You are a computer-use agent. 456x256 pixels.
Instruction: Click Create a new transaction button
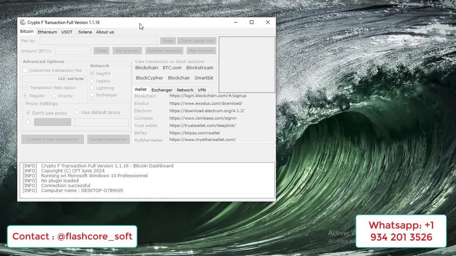(x=52, y=139)
